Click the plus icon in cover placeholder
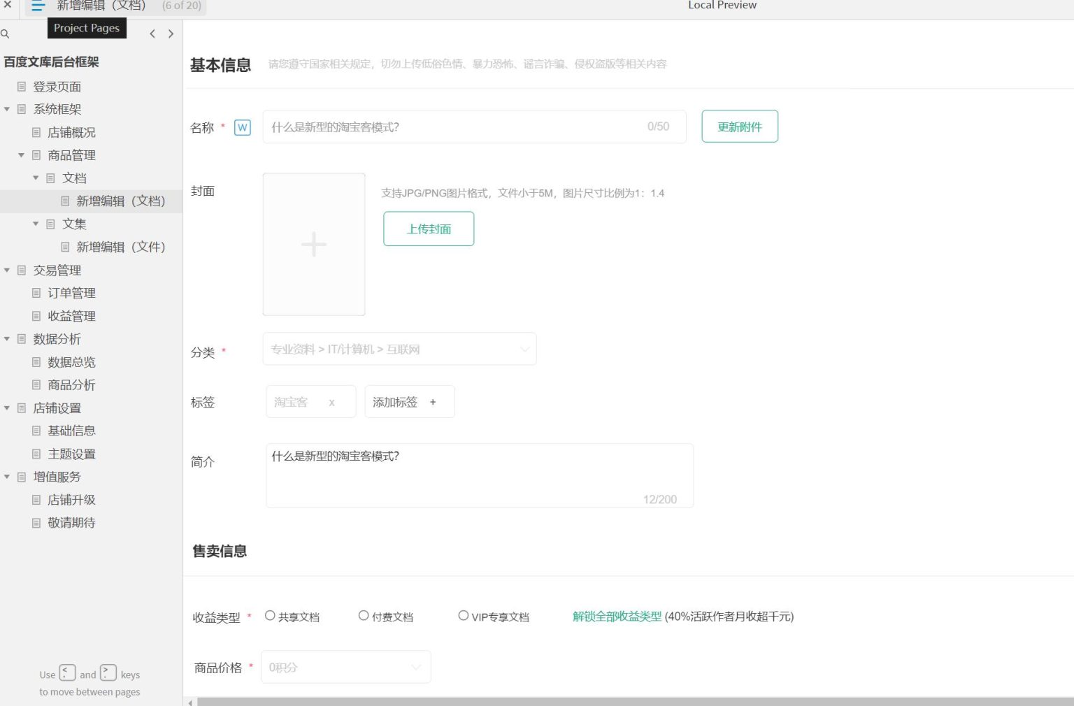The height and width of the screenshot is (706, 1074). point(313,244)
